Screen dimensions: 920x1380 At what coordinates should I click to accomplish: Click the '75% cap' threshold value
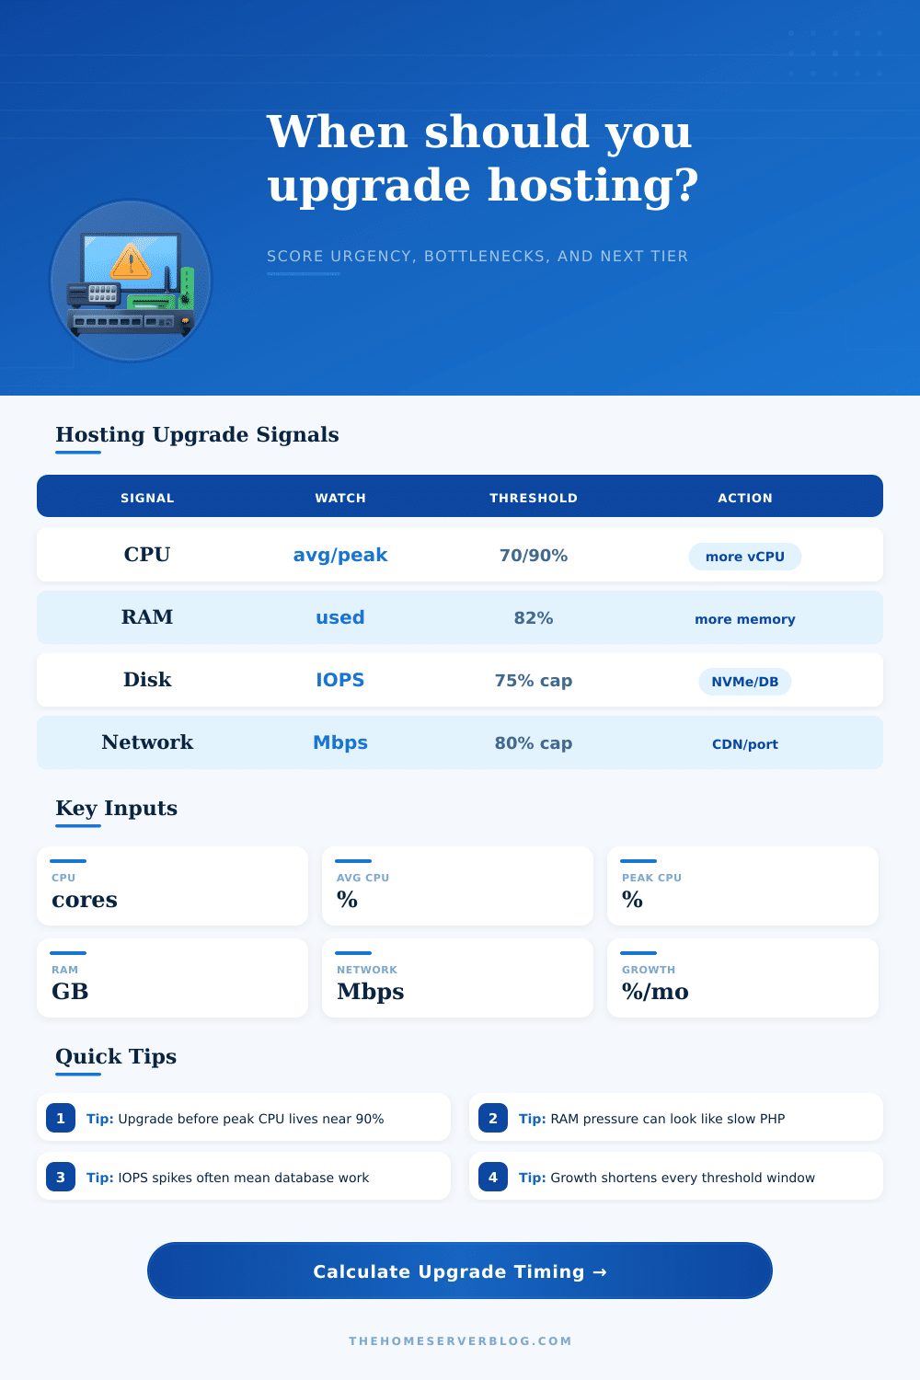534,681
